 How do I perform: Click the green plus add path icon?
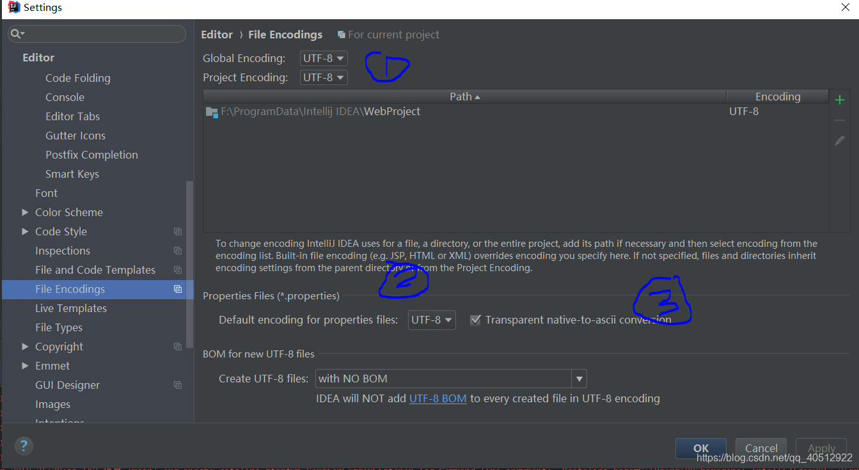840,100
